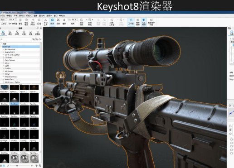Expand the Architectural materials folder

(x=3, y=49)
